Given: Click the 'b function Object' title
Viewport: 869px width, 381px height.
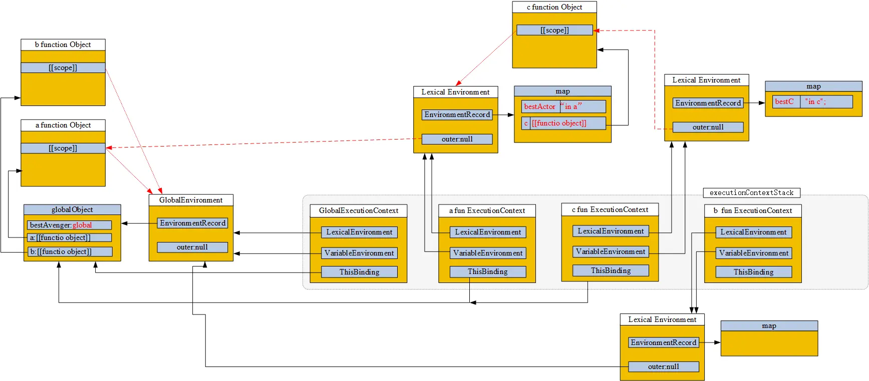Looking at the screenshot, I should (x=63, y=44).
